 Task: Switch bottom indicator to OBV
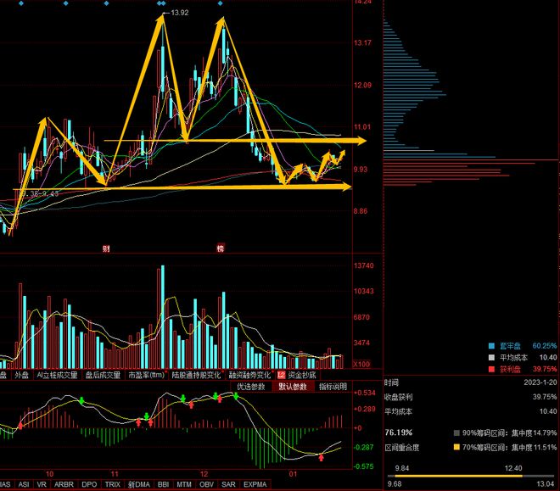coord(207,484)
